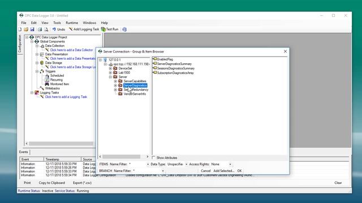This screenshot has width=362, height=203.
Task: Click the Scheduled trigger icon
Action: (x=47, y=76)
